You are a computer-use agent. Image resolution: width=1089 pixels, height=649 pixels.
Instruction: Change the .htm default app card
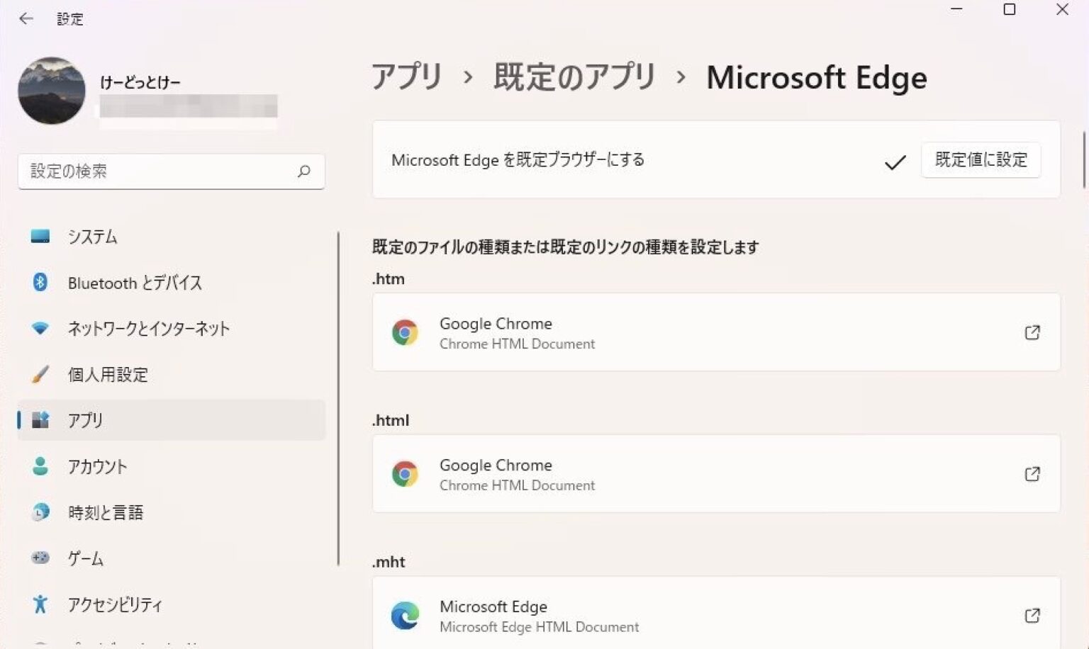pyautogui.click(x=716, y=332)
